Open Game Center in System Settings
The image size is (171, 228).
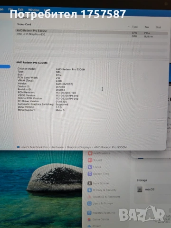(x=98, y=219)
